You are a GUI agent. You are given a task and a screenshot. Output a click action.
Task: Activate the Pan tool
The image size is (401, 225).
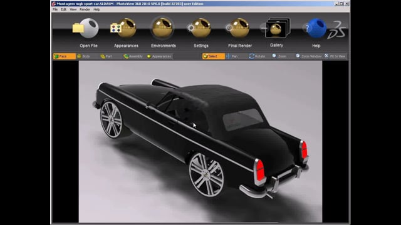(232, 56)
